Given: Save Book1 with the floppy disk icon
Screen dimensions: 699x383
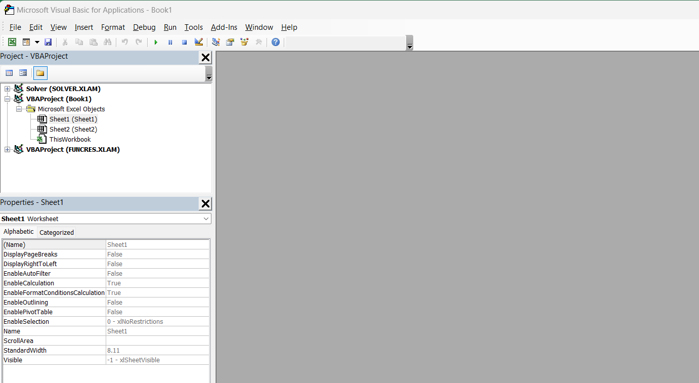Looking at the screenshot, I should click(48, 42).
